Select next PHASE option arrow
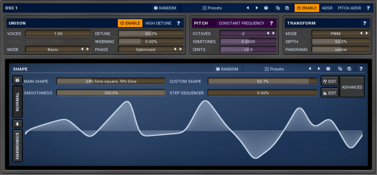The width and height of the screenshot is (377, 175). point(180,49)
